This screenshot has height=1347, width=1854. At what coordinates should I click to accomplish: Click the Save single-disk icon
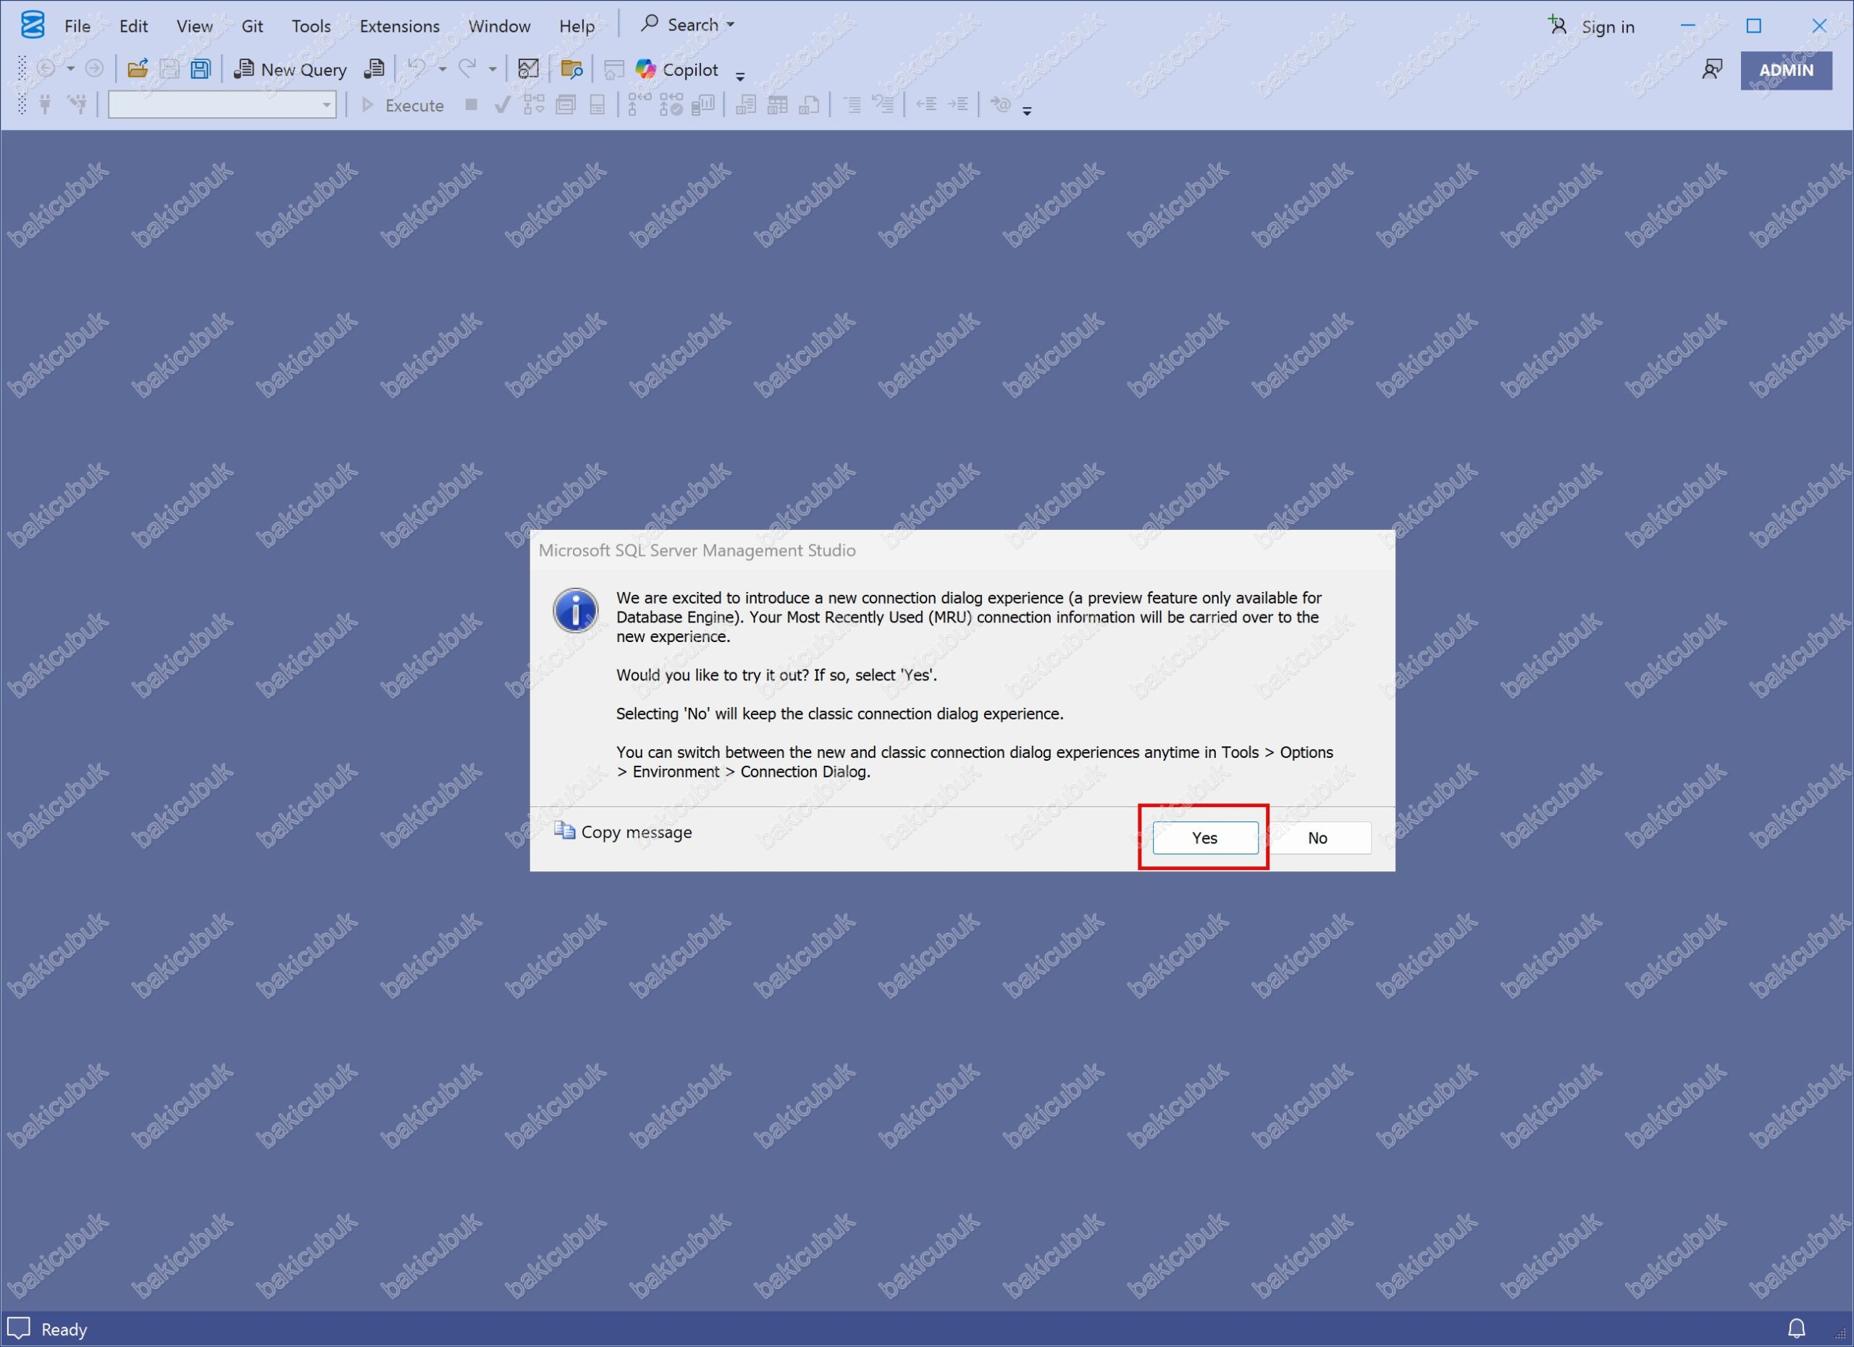[x=169, y=69]
